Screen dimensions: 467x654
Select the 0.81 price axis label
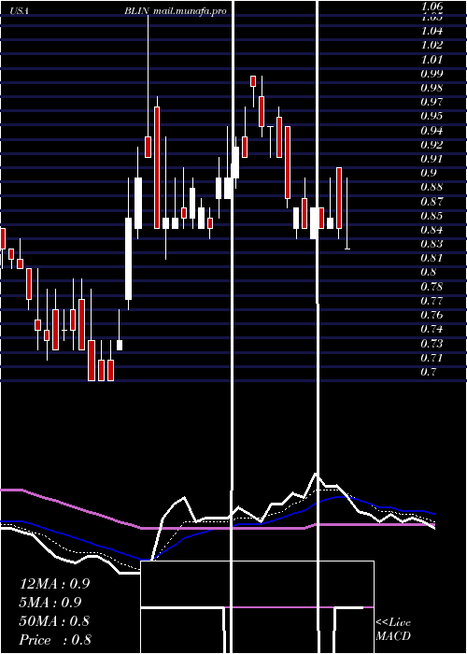point(432,258)
